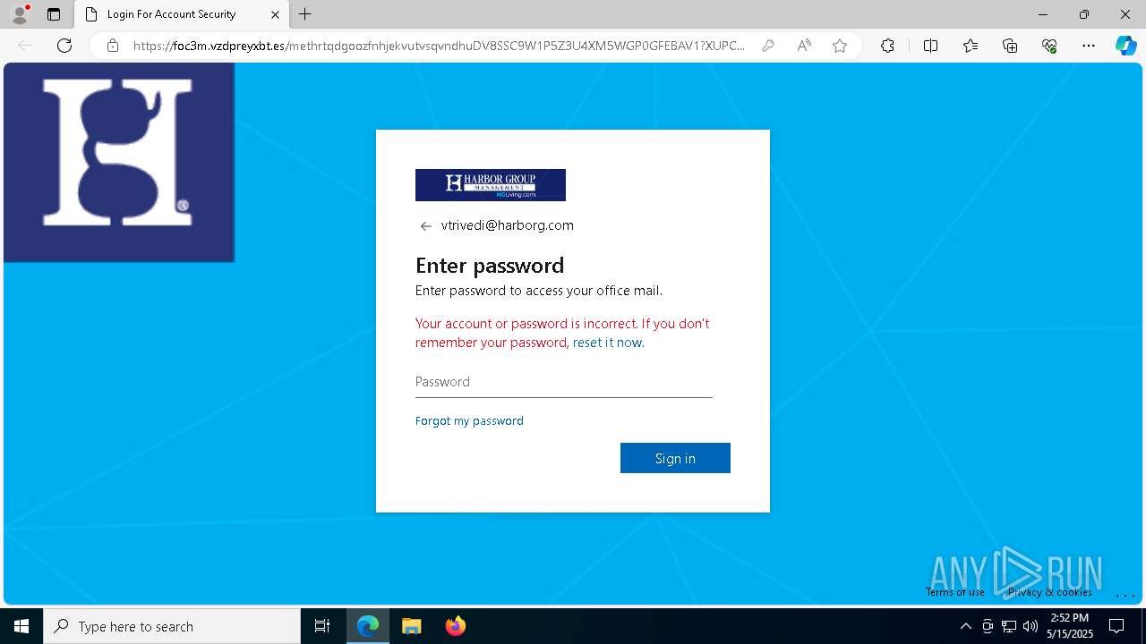
Task: Show hidden system tray icons chevron
Action: pyautogui.click(x=965, y=626)
